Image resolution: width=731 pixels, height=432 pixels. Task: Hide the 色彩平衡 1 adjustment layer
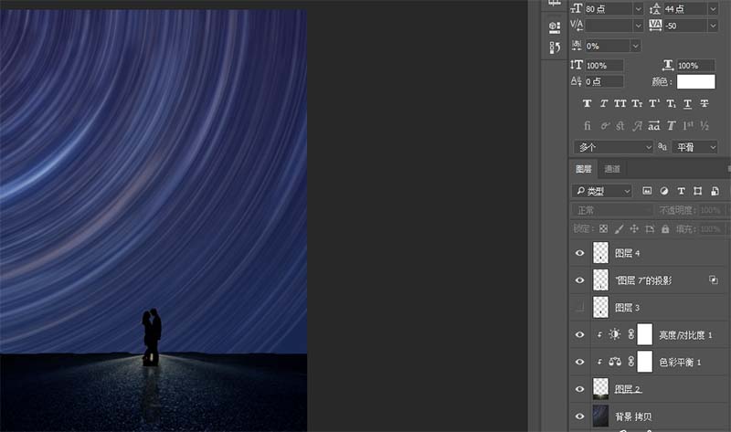click(579, 362)
